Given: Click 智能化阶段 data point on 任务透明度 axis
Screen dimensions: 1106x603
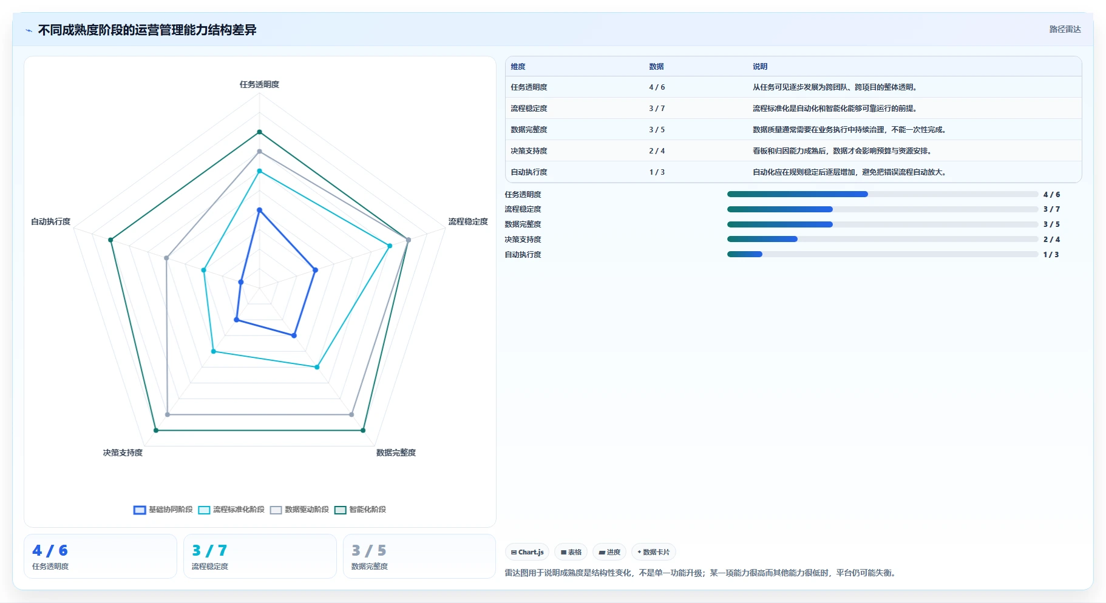Looking at the screenshot, I should click(x=259, y=132).
